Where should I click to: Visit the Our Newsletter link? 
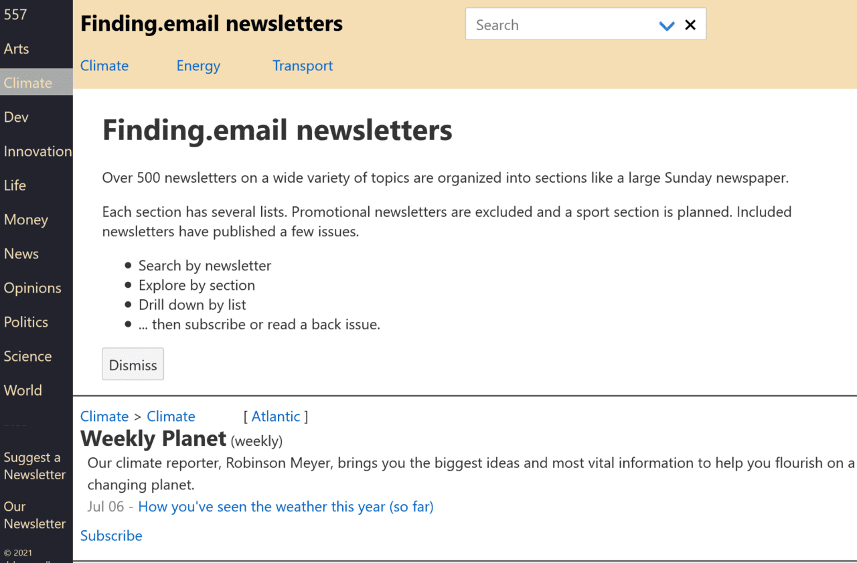(x=34, y=515)
